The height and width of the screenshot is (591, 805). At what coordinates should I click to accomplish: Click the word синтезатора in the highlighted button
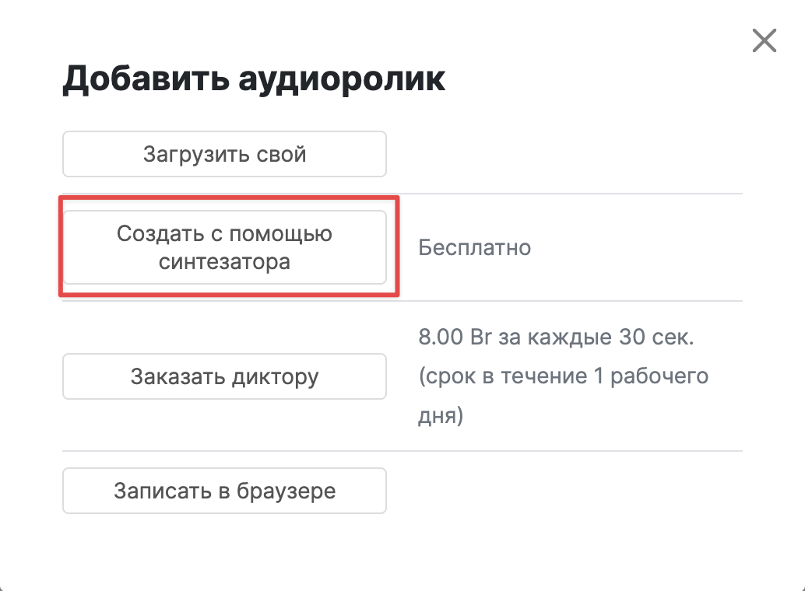pyautogui.click(x=224, y=261)
